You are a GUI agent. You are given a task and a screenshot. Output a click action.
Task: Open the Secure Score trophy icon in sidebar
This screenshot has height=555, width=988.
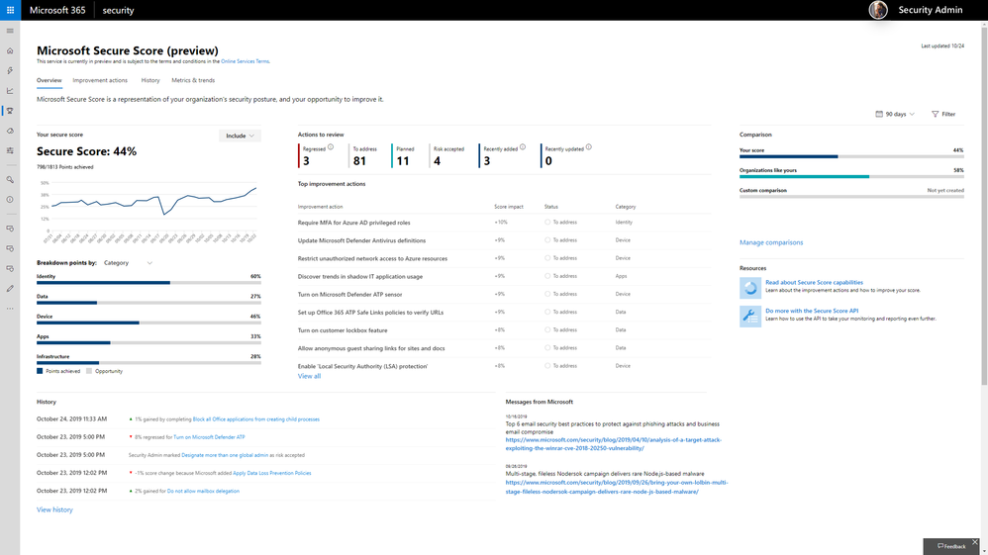10,111
